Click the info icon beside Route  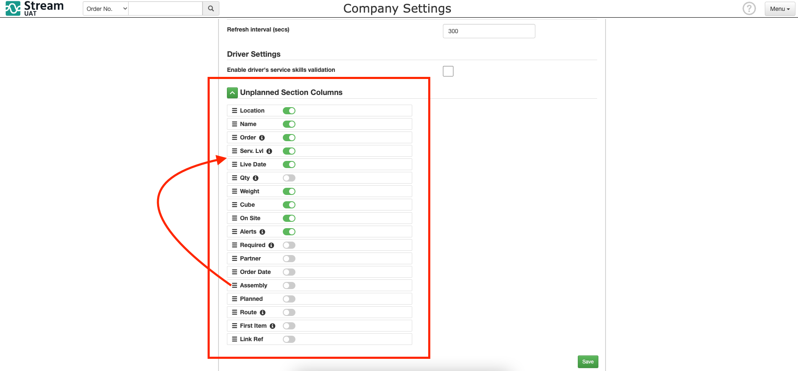coord(263,312)
